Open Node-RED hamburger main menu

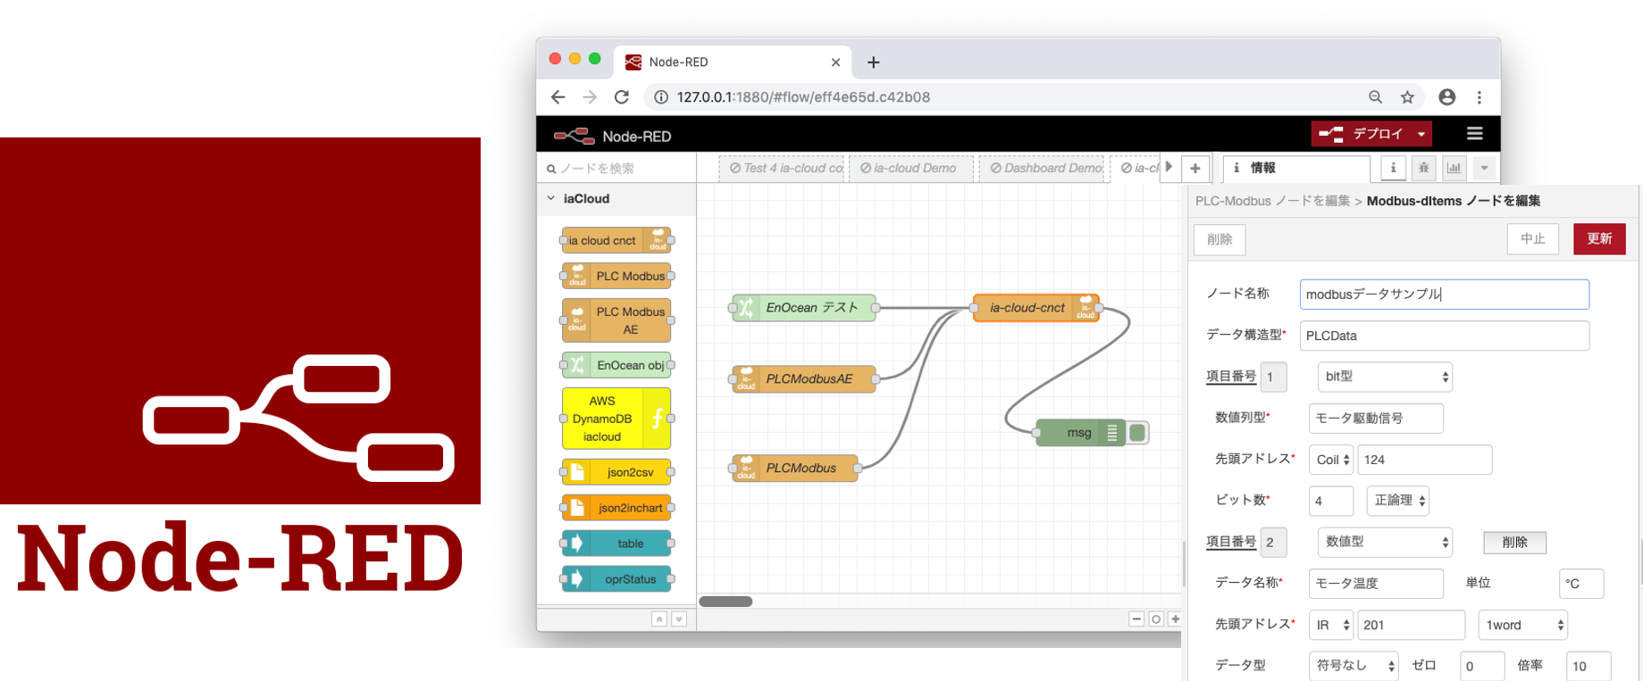pyautogui.click(x=1475, y=134)
